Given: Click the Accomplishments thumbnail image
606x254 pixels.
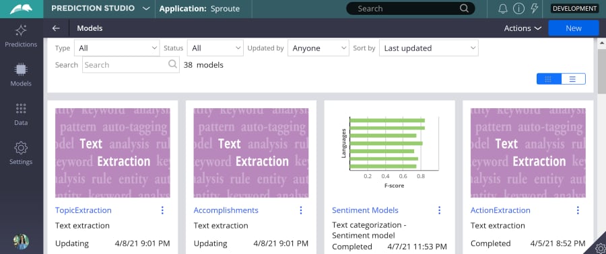Looking at the screenshot, I should pos(251,153).
